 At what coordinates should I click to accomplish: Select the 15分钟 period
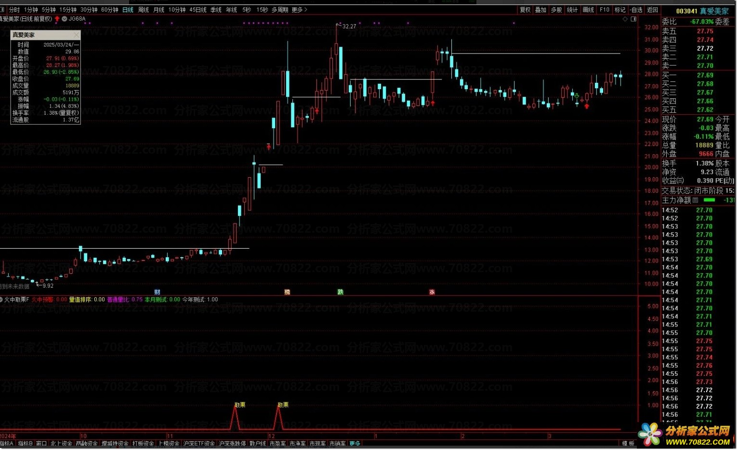click(68, 10)
